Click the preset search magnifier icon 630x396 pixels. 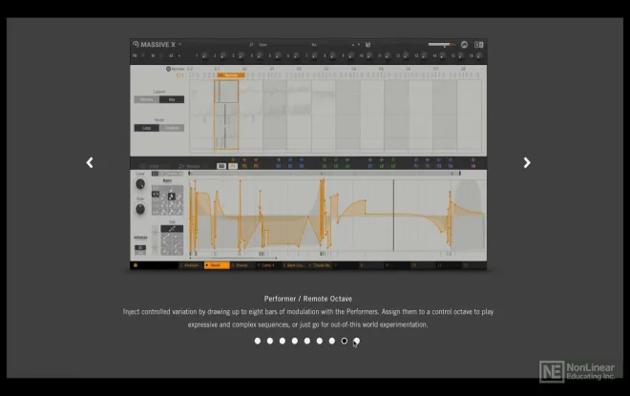coord(251,45)
